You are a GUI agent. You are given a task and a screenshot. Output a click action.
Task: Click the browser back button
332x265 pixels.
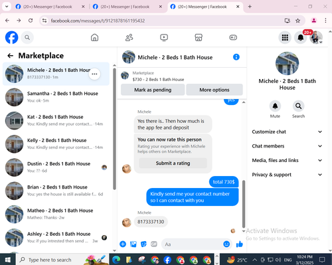coord(7,21)
